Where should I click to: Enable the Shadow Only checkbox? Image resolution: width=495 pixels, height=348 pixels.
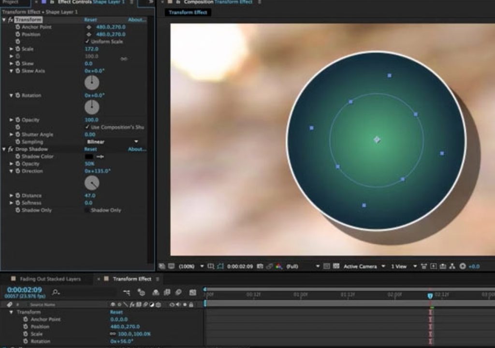click(x=87, y=210)
